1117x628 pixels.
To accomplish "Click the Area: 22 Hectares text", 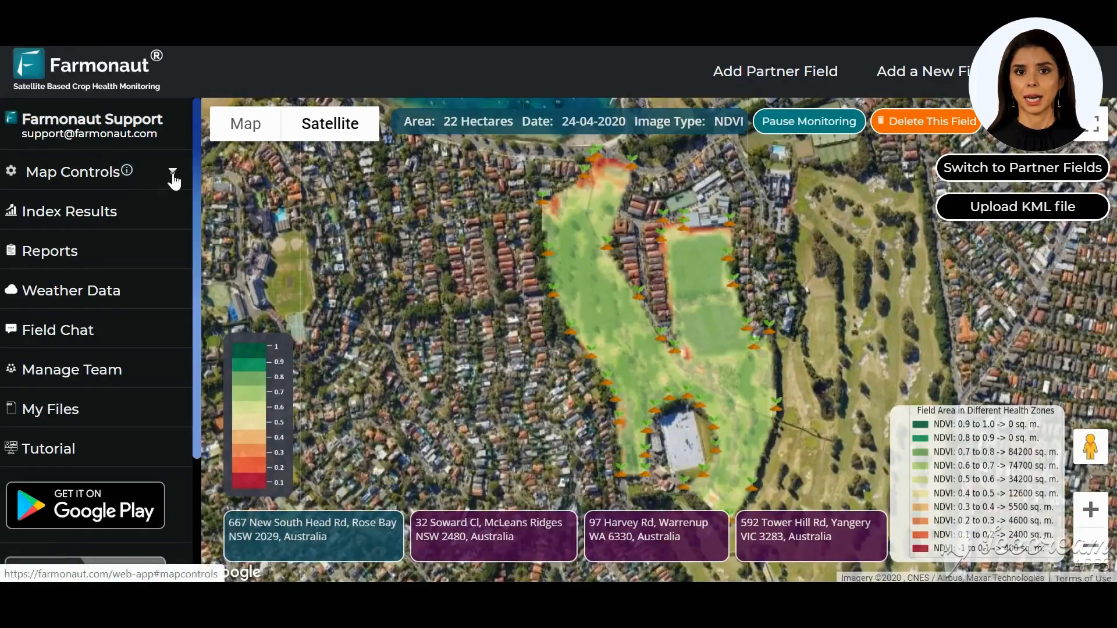I will (x=458, y=122).
